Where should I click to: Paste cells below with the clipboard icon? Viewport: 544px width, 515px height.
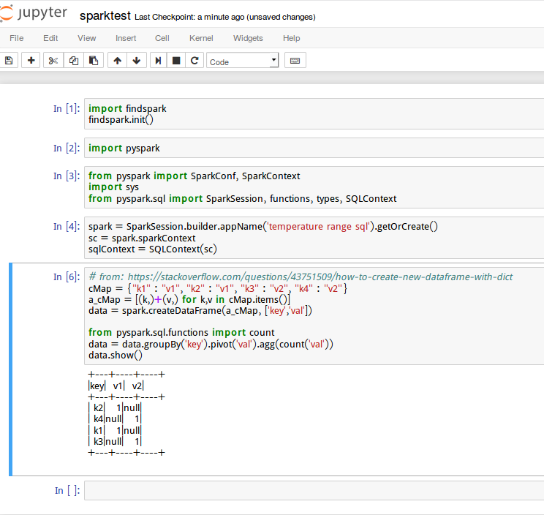click(94, 61)
